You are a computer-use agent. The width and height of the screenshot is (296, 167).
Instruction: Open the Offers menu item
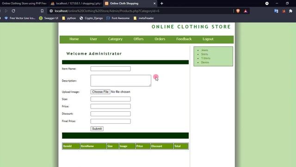pyautogui.click(x=139, y=39)
